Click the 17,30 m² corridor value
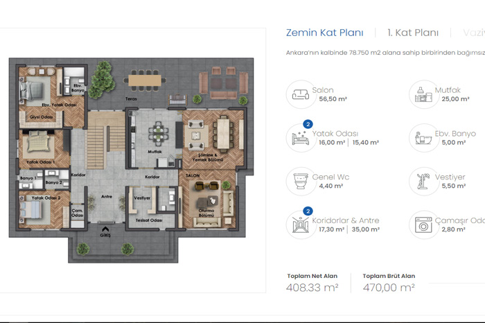 [332, 229]
